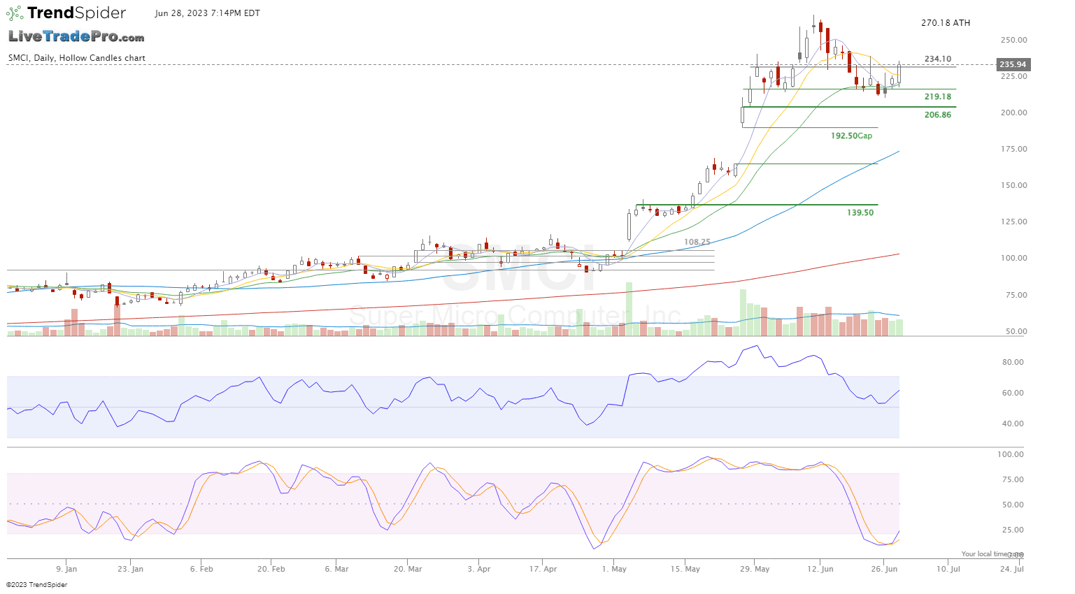Click the 270.18 ATH annotation
The height and width of the screenshot is (594, 1075).
[946, 23]
